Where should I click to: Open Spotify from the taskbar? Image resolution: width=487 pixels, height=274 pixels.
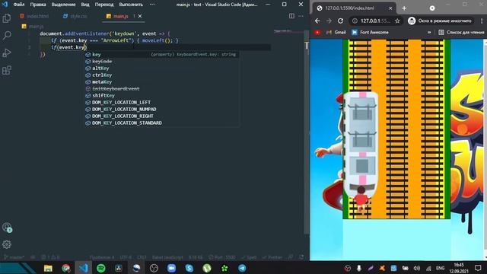tap(101, 268)
